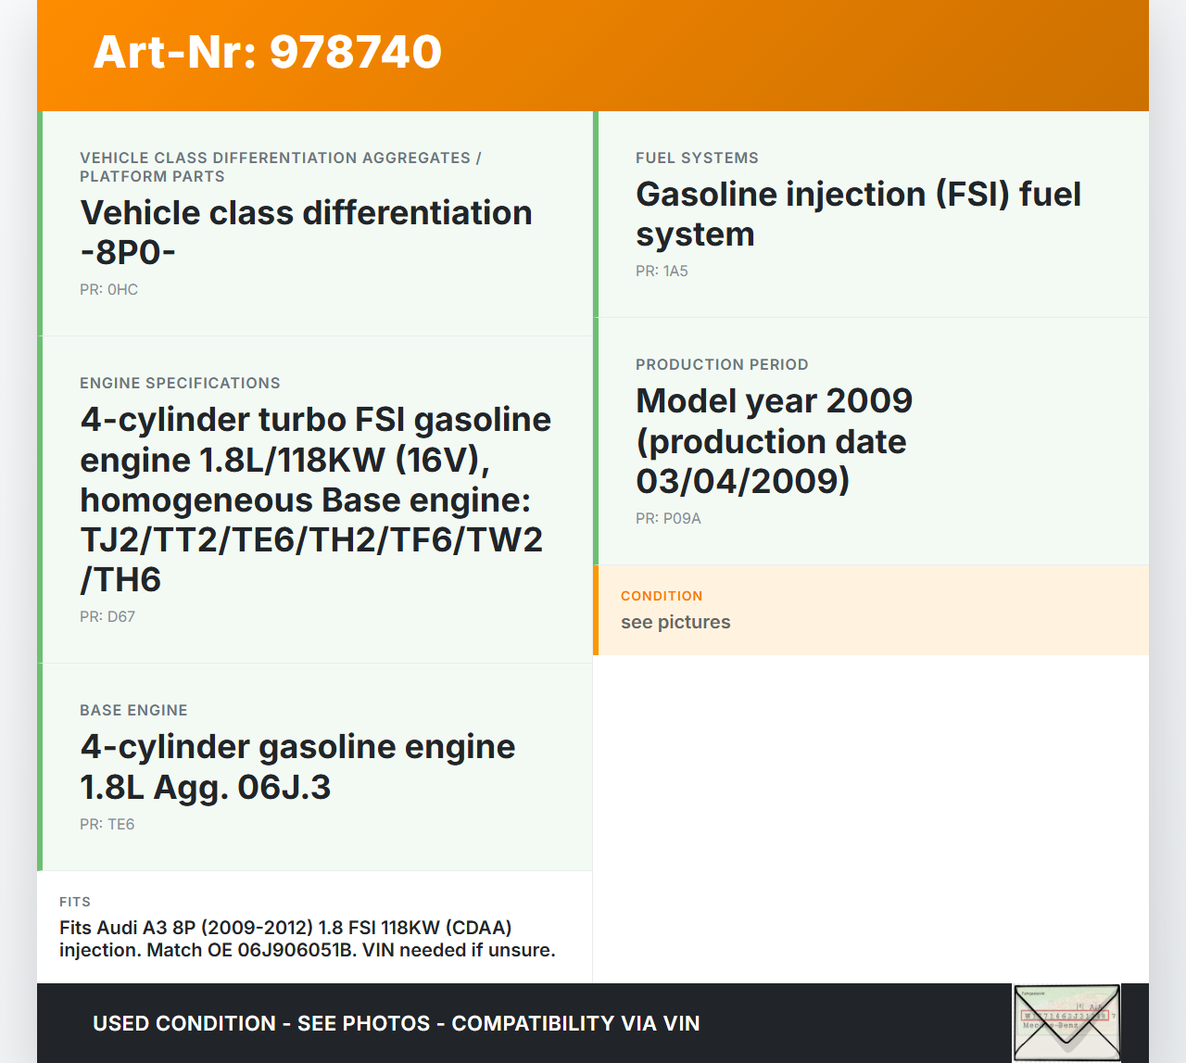The image size is (1186, 1063).
Task: Click the BASE ENGINE category label
Action: (133, 710)
